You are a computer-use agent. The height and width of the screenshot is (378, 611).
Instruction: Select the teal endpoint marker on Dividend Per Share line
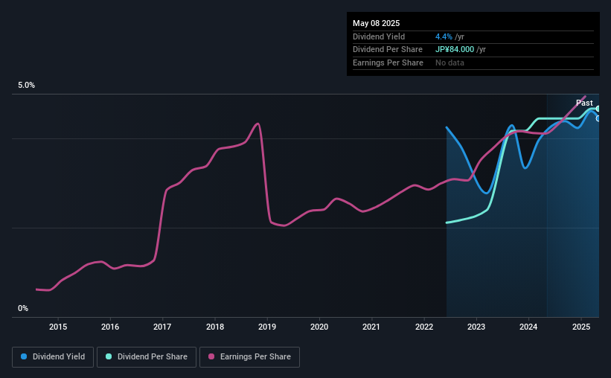coord(598,109)
